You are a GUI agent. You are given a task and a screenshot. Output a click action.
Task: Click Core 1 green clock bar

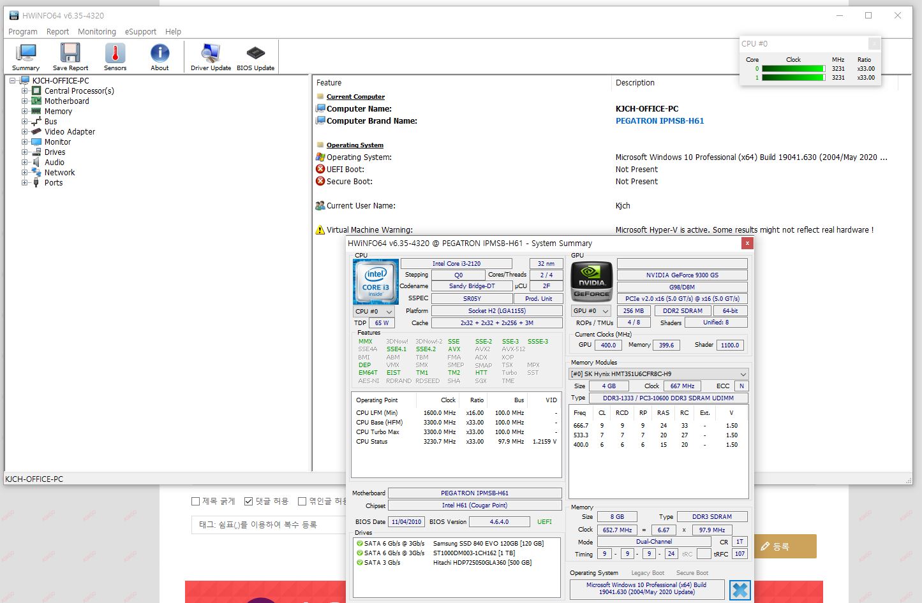[x=793, y=77]
